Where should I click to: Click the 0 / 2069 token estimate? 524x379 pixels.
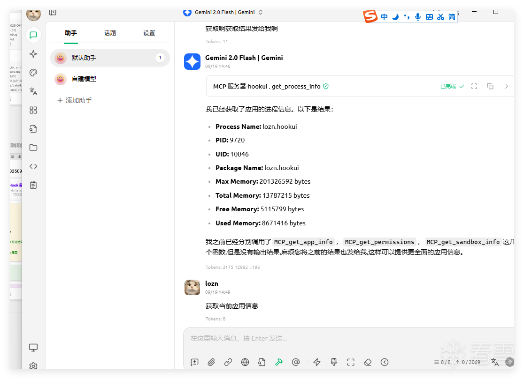pos(468,362)
